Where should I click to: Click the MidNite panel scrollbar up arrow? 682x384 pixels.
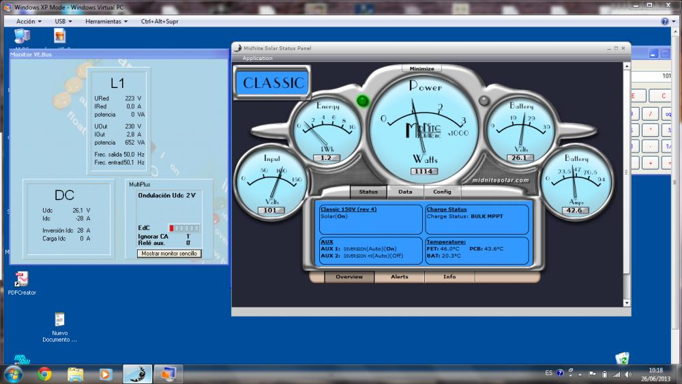click(626, 67)
